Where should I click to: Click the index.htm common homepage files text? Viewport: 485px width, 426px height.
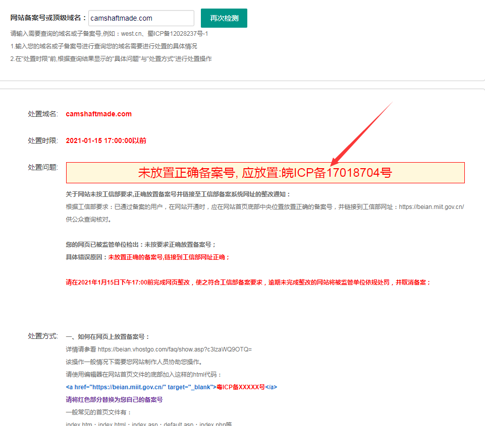pos(146,424)
